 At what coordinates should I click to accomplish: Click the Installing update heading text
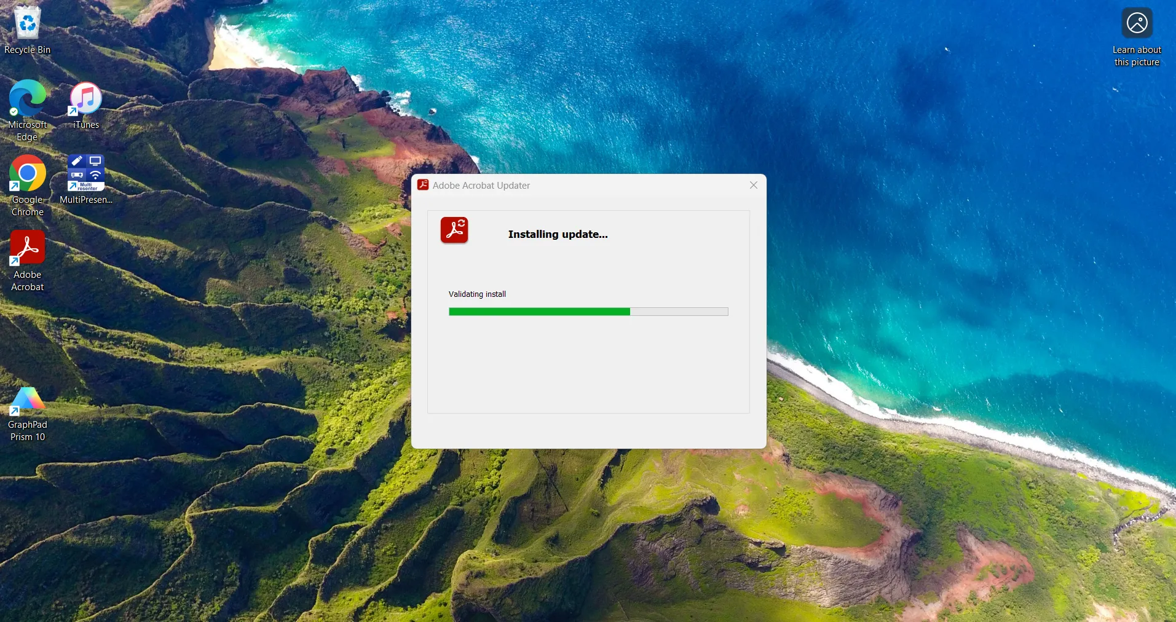point(557,234)
